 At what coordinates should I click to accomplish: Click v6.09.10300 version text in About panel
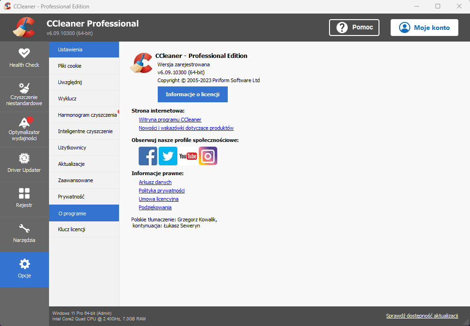click(181, 72)
